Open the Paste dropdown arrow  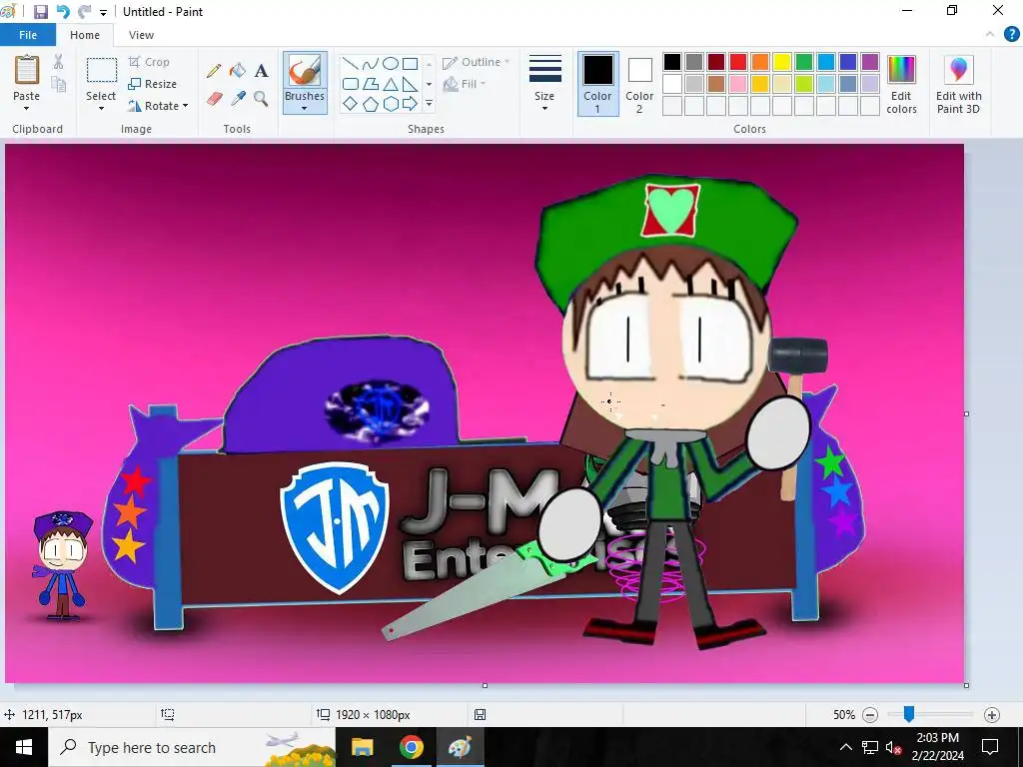[x=27, y=108]
